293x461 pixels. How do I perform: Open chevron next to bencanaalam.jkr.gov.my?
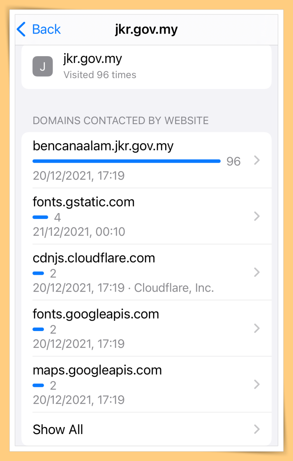tap(257, 160)
